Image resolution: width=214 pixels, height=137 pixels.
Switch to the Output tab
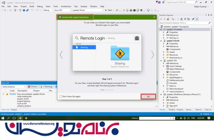click(13, 110)
